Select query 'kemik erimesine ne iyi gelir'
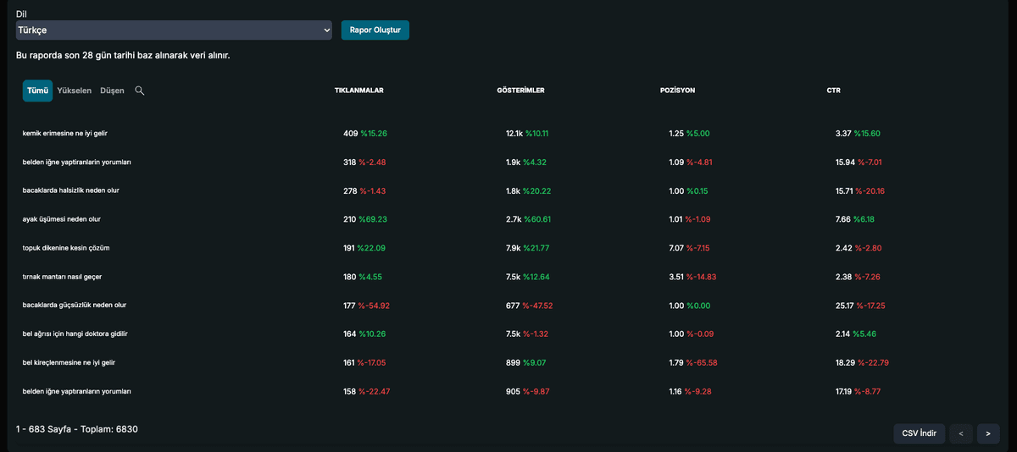The width and height of the screenshot is (1017, 452). pyautogui.click(x=65, y=134)
